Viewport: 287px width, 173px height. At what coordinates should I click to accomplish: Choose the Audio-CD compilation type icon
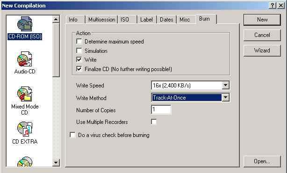(x=25, y=59)
